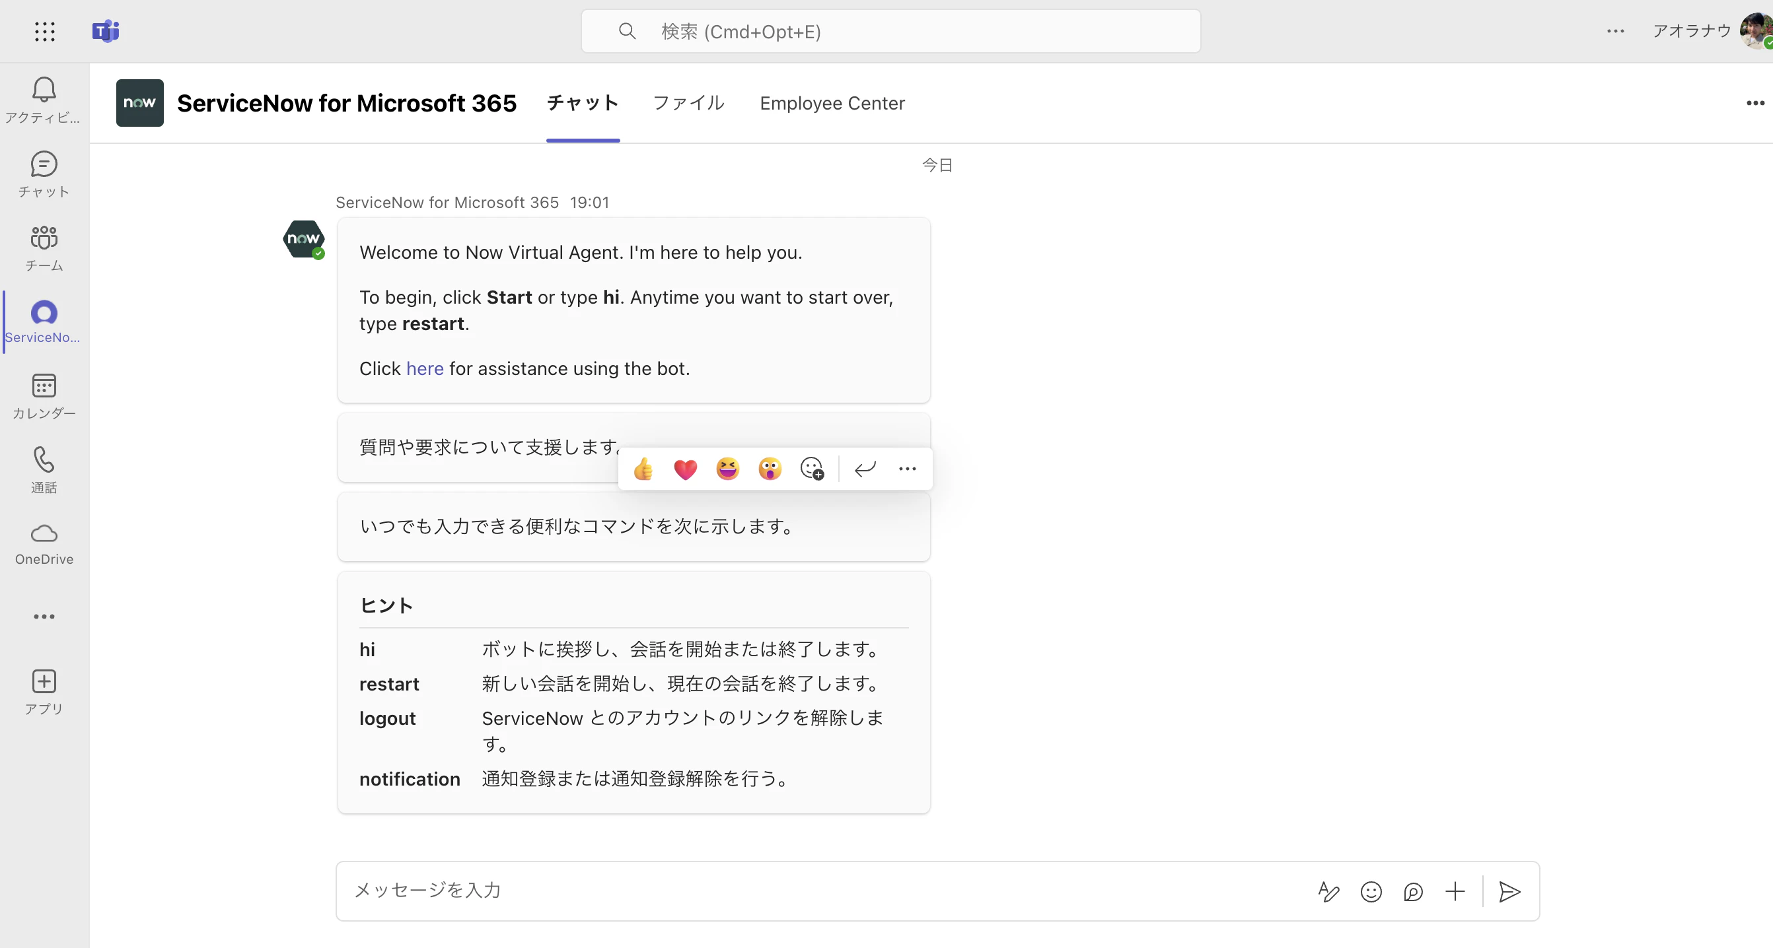Open more reactions picker
The height and width of the screenshot is (948, 1773).
coord(812,469)
